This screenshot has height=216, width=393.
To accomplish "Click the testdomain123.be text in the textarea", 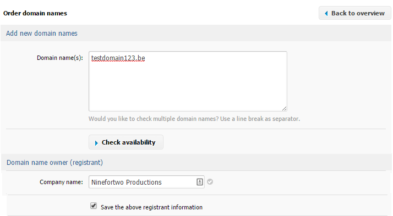I will pos(118,58).
